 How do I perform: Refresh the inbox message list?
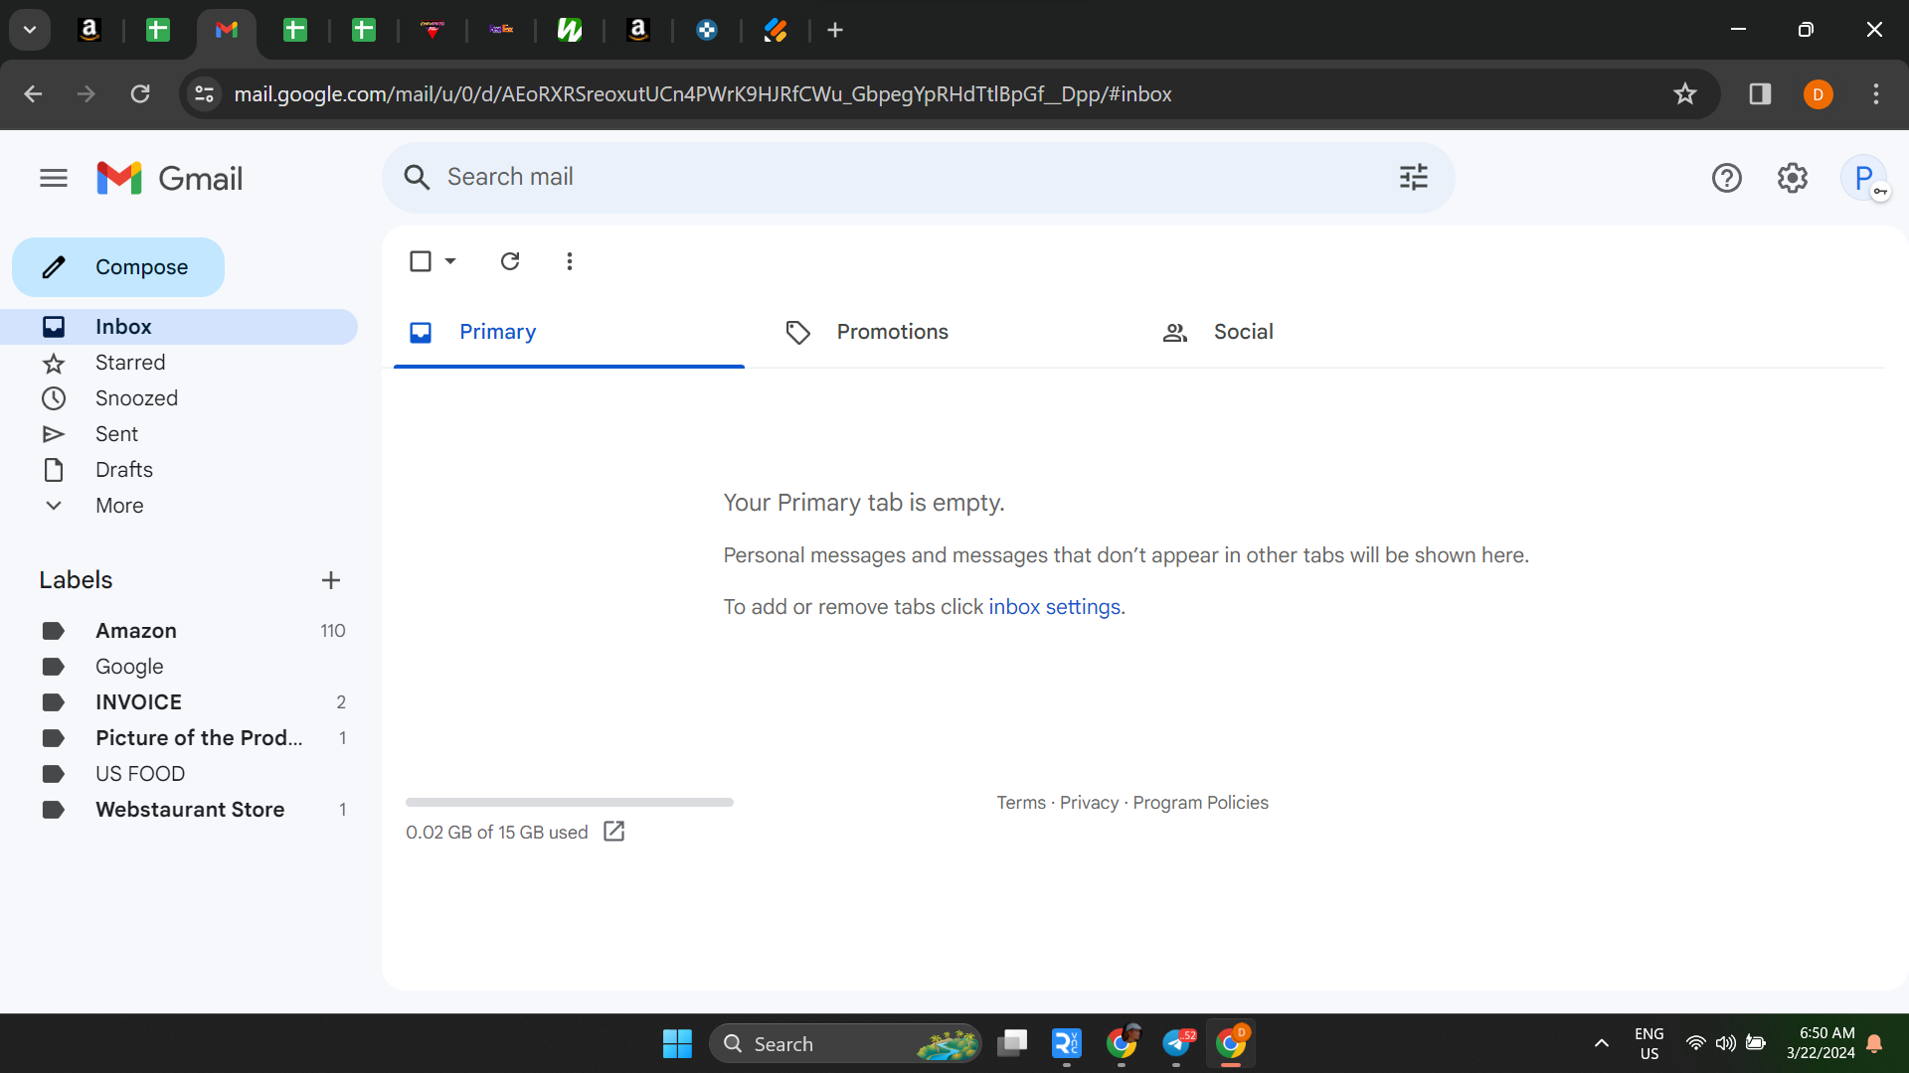[x=510, y=261]
